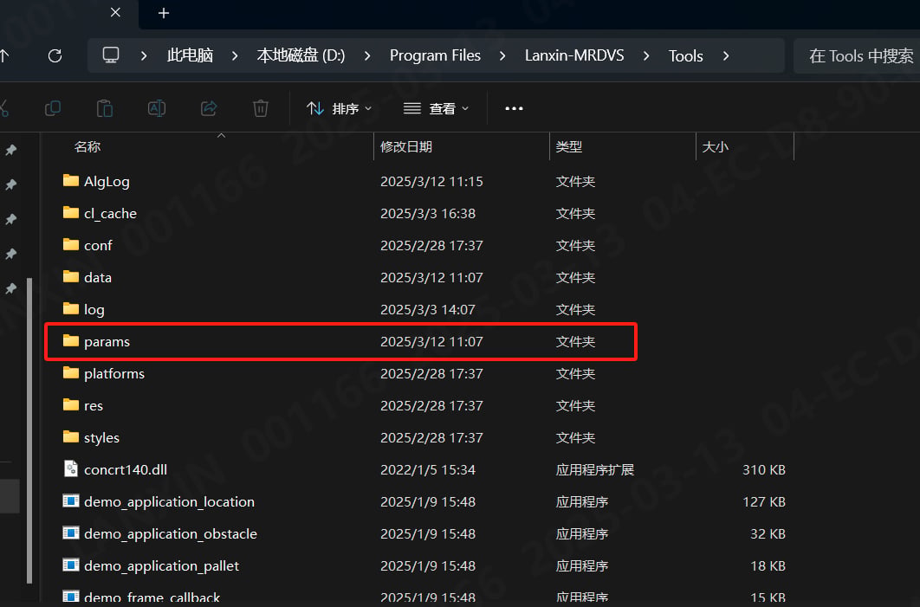Close the current Explorer tab
920x607 pixels.
[115, 12]
